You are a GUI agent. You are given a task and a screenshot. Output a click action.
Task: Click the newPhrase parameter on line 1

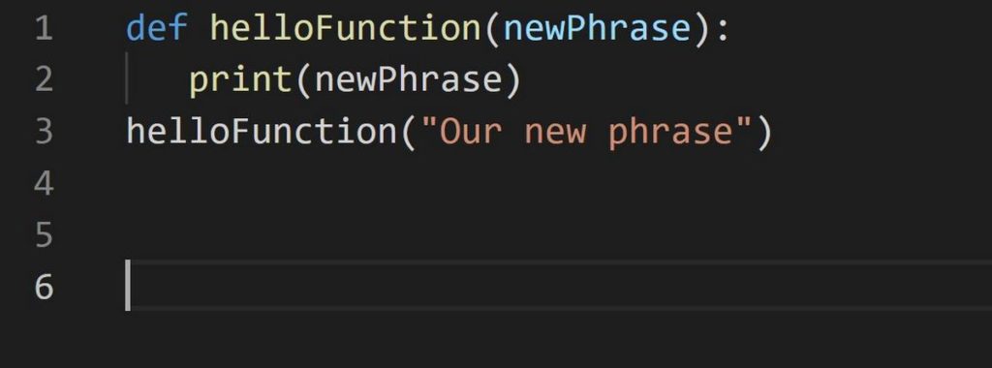[597, 28]
